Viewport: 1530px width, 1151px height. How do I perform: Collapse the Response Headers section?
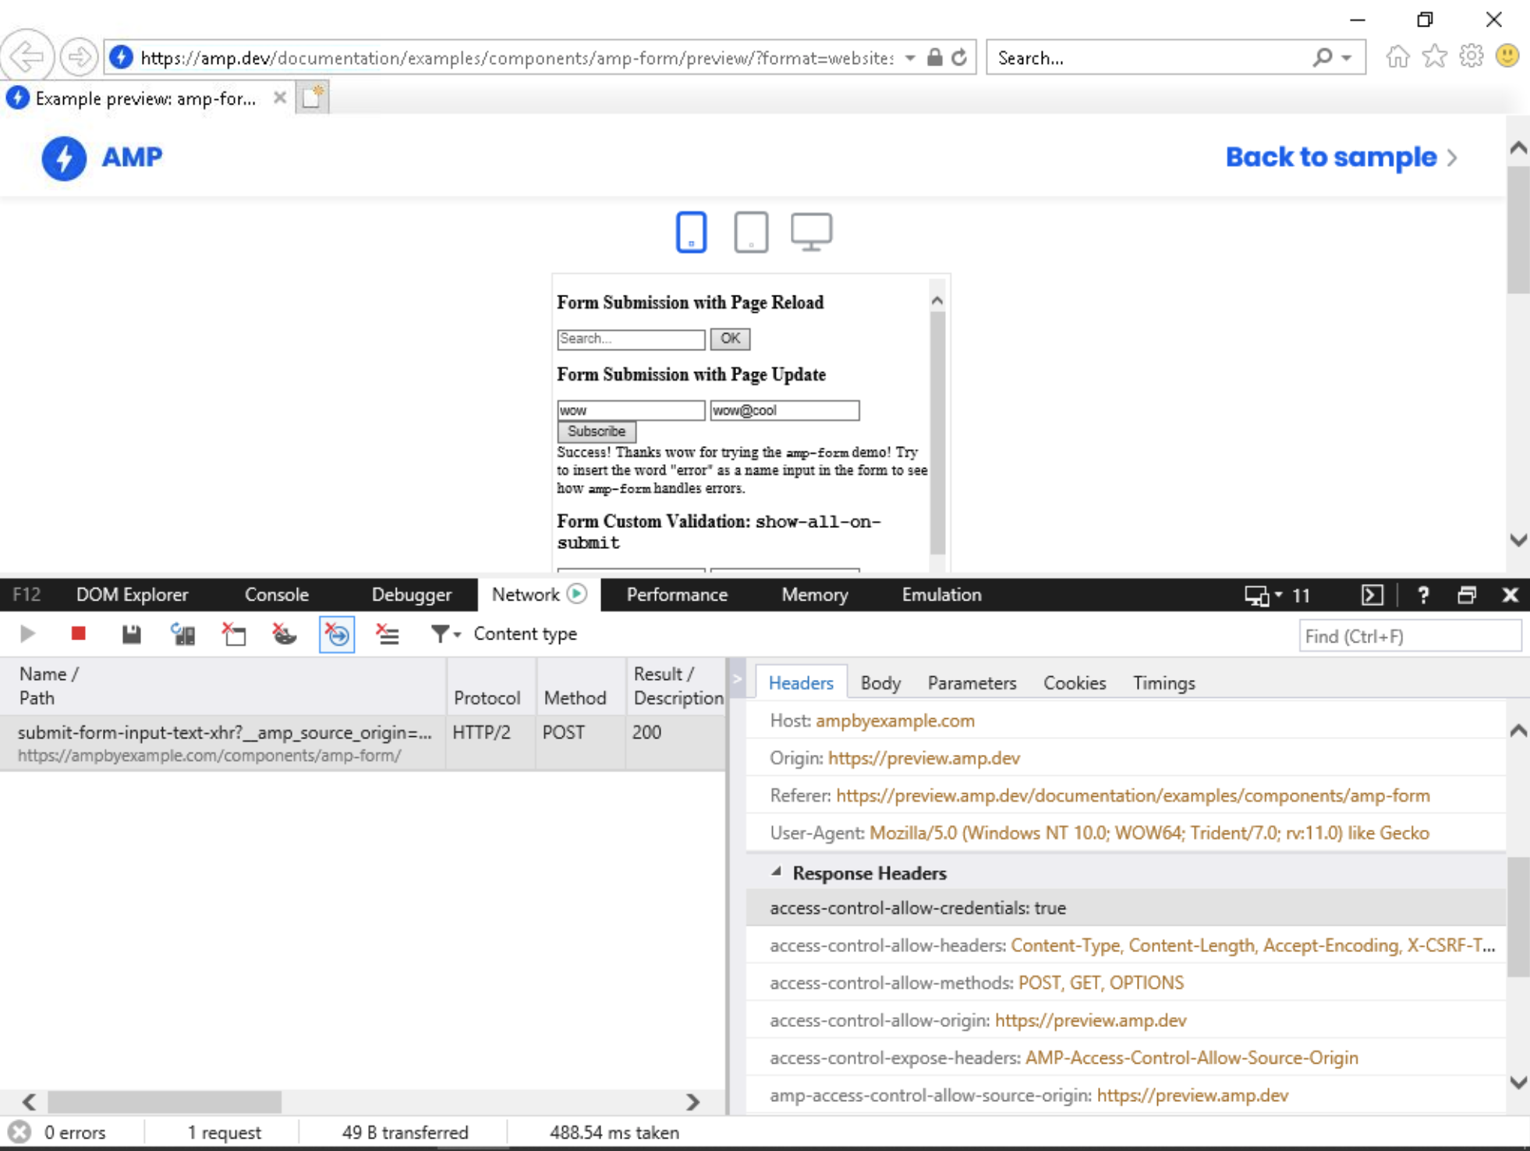tap(777, 873)
